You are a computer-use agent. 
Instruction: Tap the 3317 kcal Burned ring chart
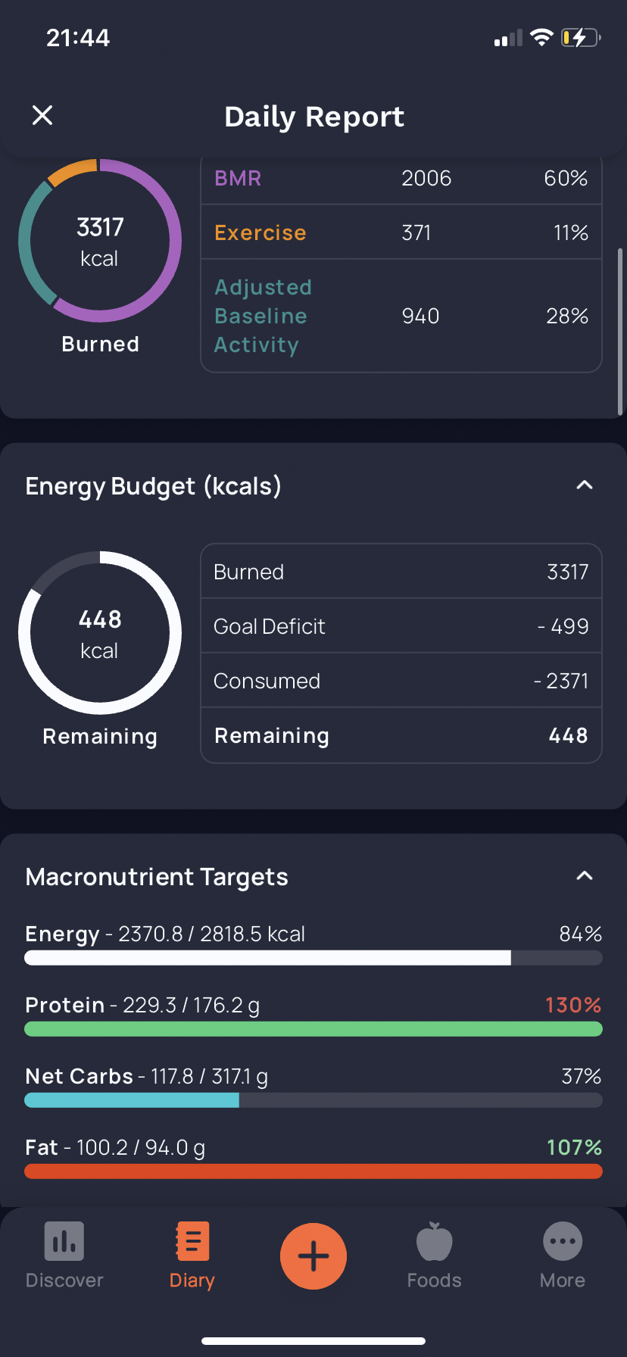pyautogui.click(x=100, y=241)
